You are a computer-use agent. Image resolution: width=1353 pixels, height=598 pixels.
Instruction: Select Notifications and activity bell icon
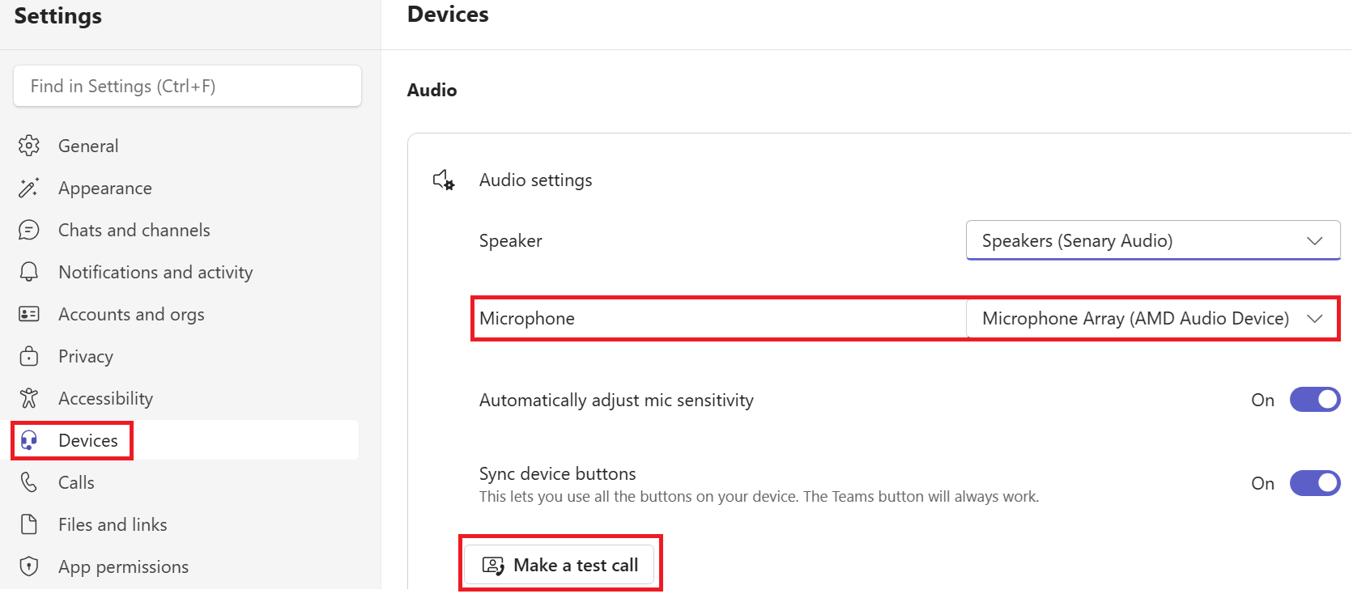click(29, 272)
